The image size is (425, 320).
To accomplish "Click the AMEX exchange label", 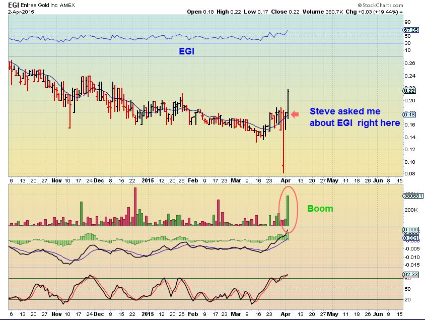I will (x=66, y=6).
